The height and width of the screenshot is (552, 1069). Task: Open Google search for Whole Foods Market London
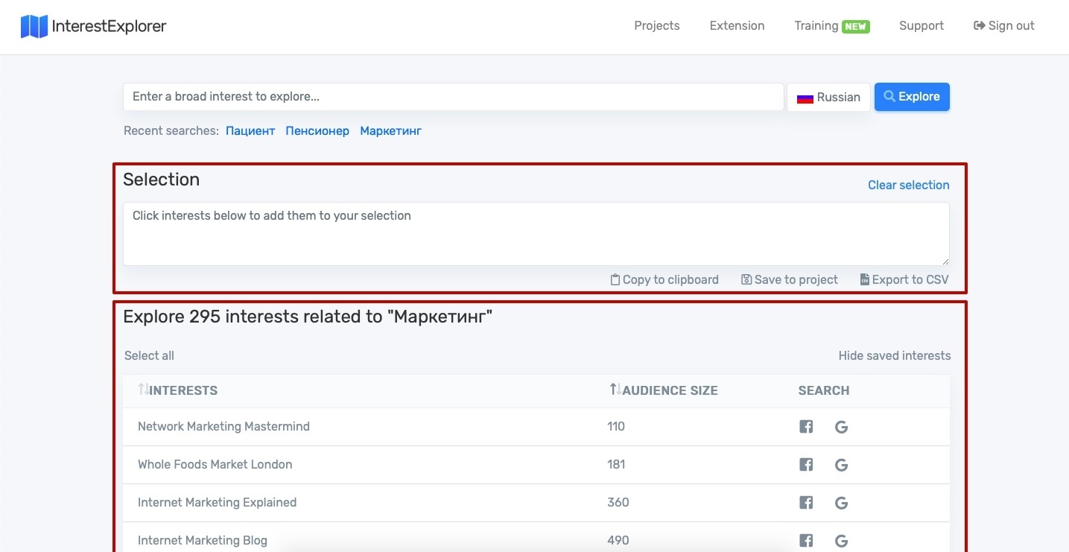tap(842, 465)
